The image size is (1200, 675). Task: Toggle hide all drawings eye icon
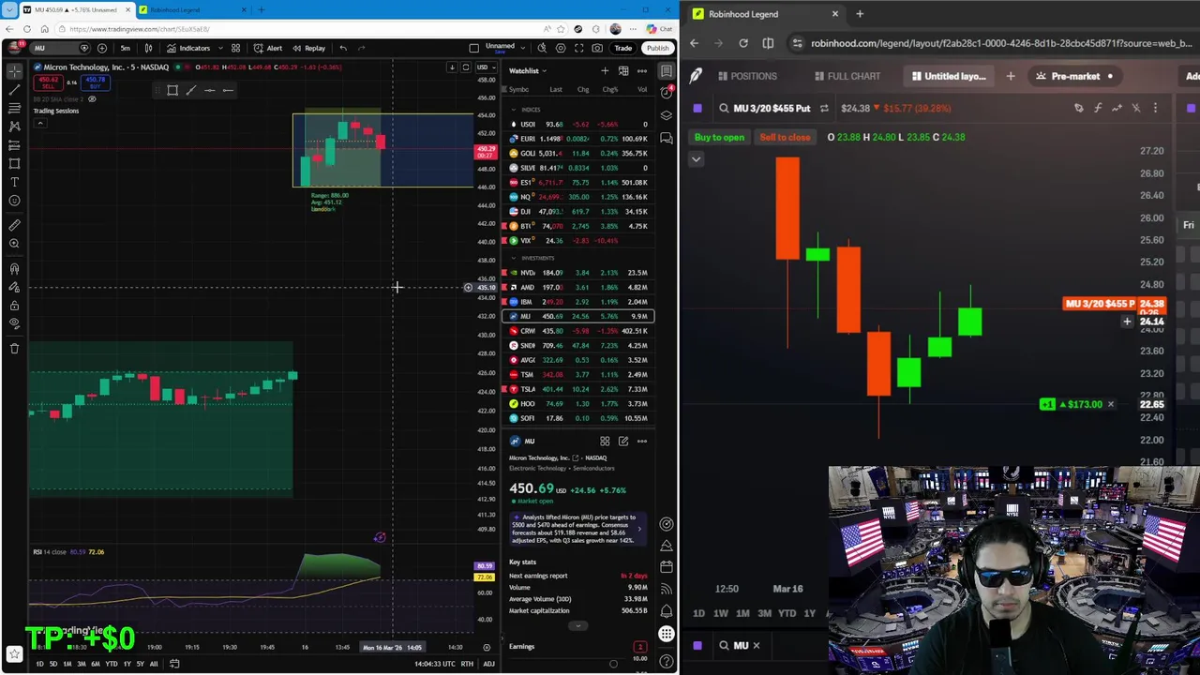pos(14,323)
